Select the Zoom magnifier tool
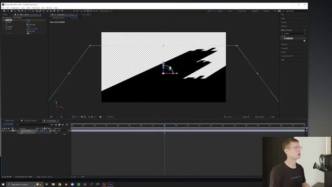This screenshot has width=332, height=187. 15,11
